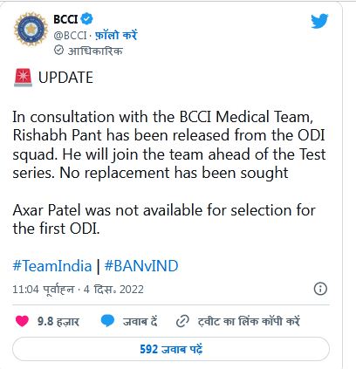Open the Twitter bird logo
This screenshot has height=369, width=356.
319,21
